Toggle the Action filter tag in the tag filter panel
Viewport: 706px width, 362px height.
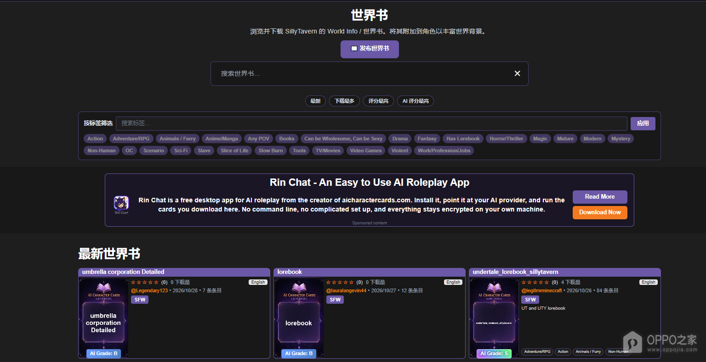coord(95,139)
